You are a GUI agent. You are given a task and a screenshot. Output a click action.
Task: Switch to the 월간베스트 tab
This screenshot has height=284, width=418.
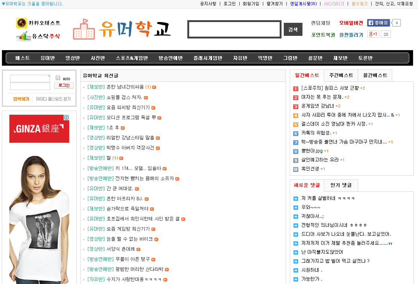[375, 75]
